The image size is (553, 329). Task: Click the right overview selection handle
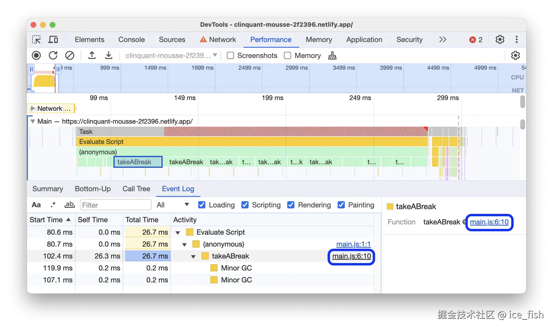tap(58, 69)
